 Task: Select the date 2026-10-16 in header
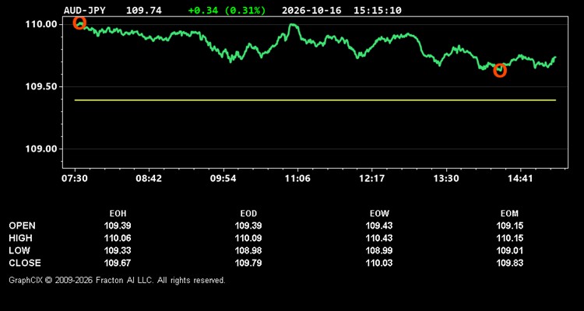(x=311, y=10)
